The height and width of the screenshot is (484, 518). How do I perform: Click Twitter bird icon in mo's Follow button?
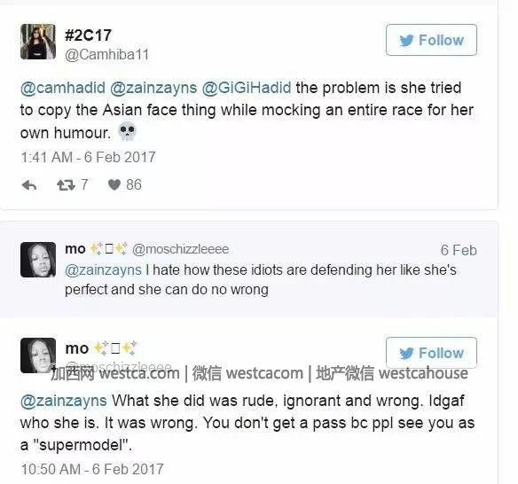[x=406, y=354]
